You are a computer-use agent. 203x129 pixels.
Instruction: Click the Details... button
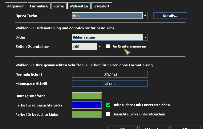(x=170, y=15)
